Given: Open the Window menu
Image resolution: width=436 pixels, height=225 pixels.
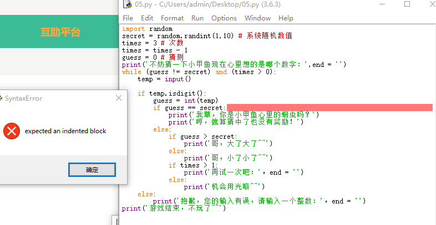Looking at the screenshot, I should (x=257, y=18).
